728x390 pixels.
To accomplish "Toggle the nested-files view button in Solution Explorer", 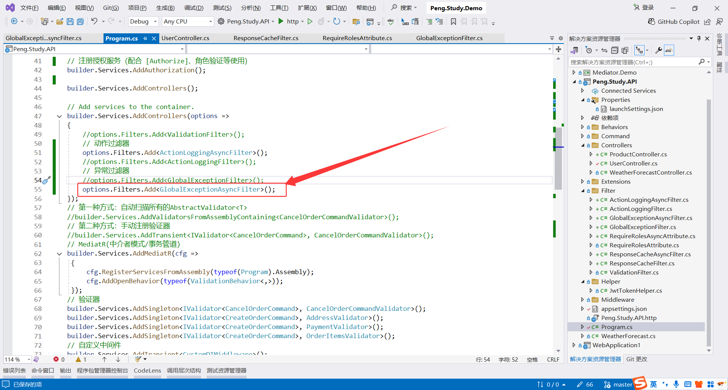I will 639,50.
